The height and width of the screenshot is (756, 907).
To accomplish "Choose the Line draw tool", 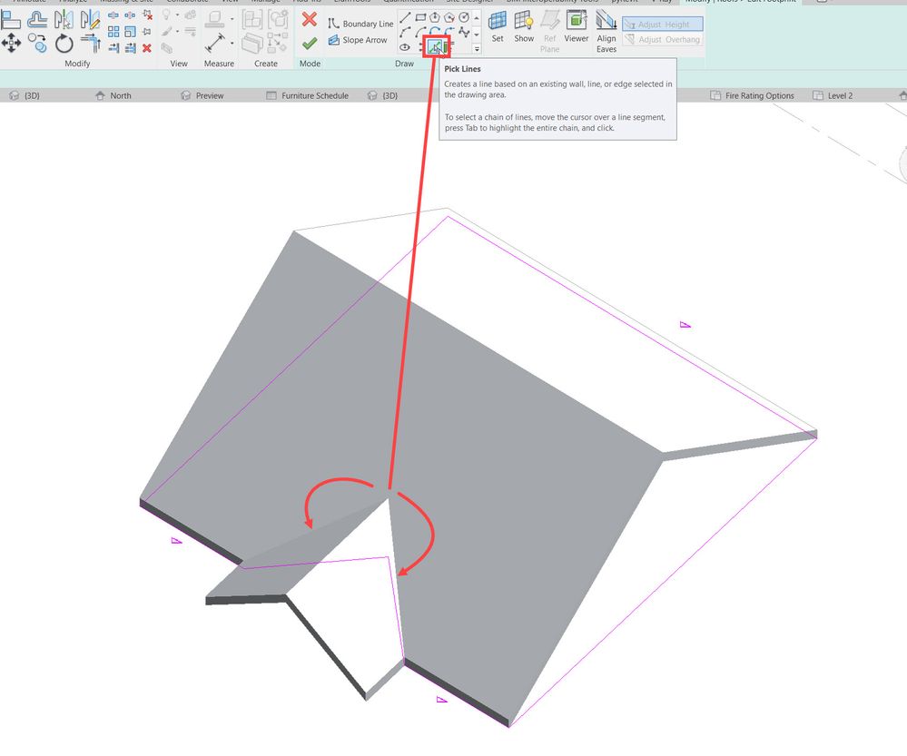I will pyautogui.click(x=406, y=18).
